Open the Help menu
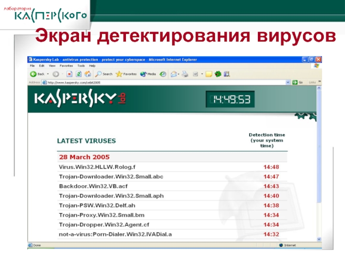This screenshot has width=345, height=259. (92, 66)
